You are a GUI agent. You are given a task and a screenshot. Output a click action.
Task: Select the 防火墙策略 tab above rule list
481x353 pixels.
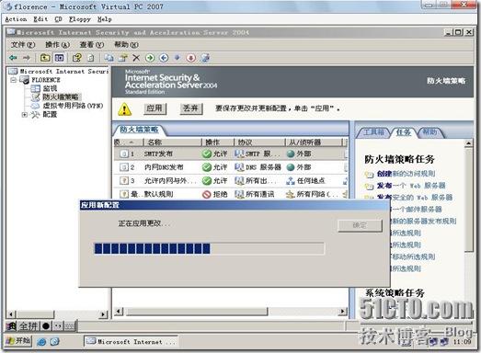point(139,130)
